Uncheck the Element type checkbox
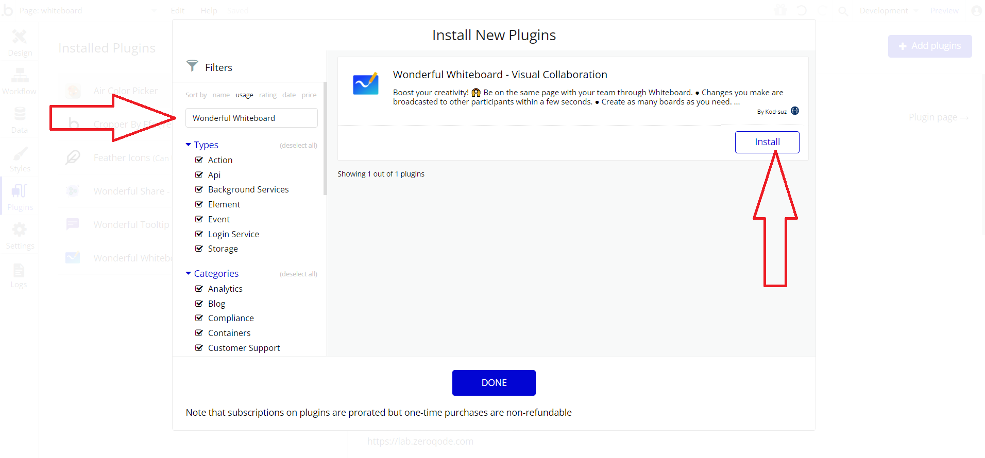 pos(199,204)
